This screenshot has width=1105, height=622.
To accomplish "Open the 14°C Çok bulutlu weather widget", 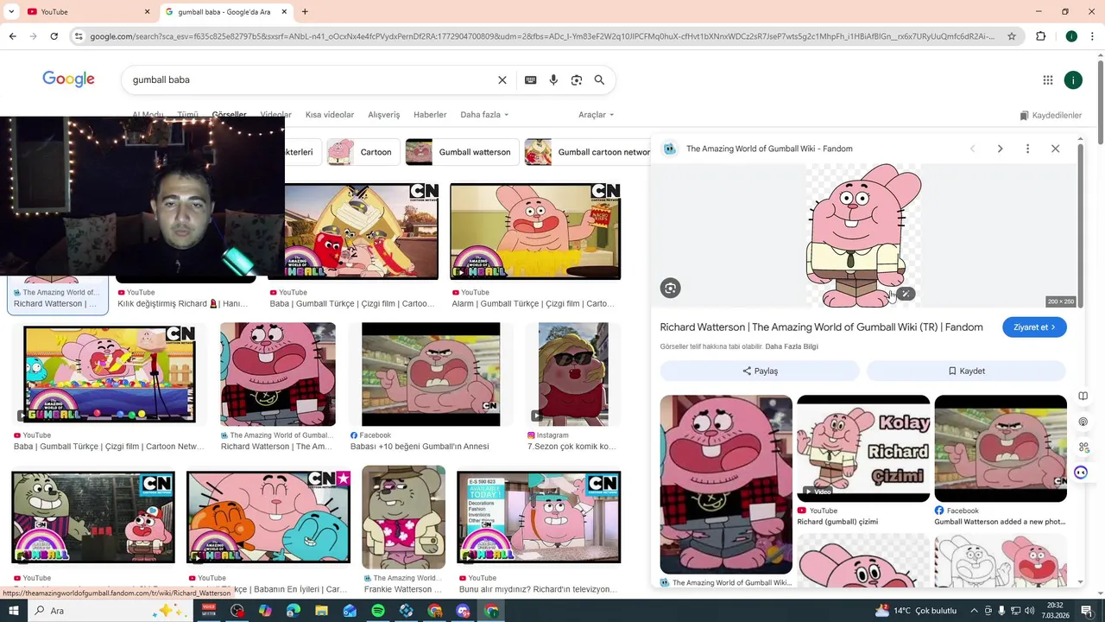I will (915, 611).
